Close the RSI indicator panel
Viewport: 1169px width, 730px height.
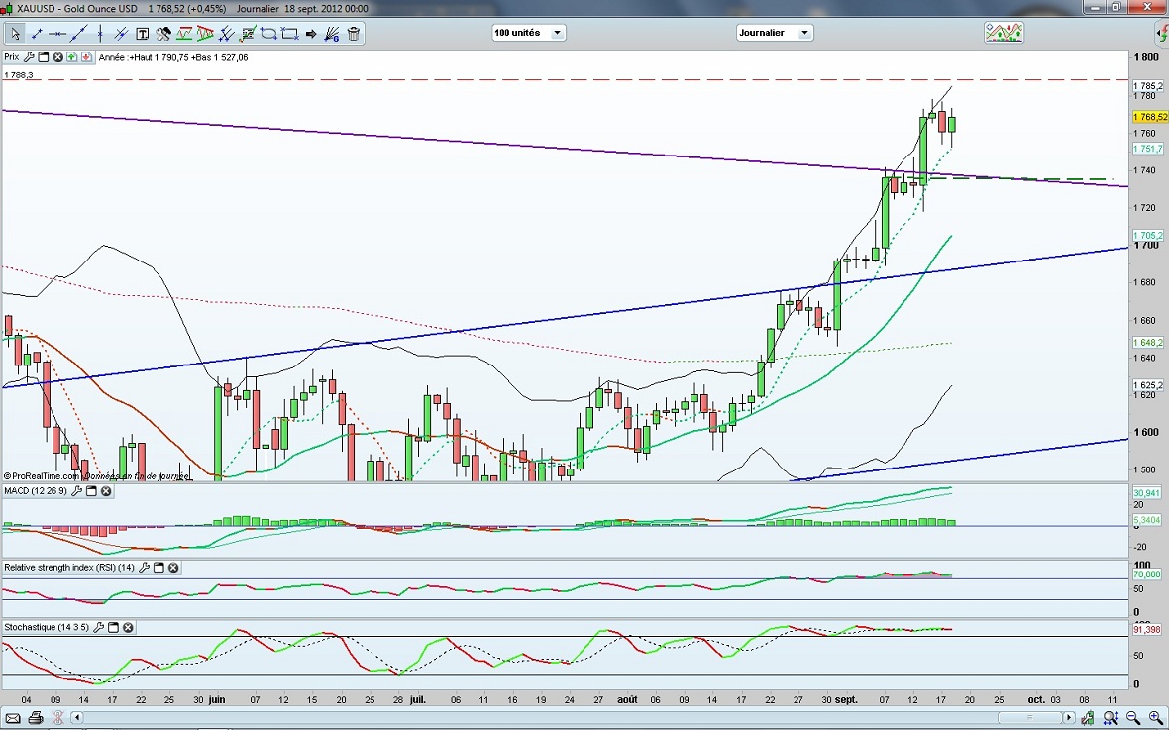pyautogui.click(x=173, y=568)
